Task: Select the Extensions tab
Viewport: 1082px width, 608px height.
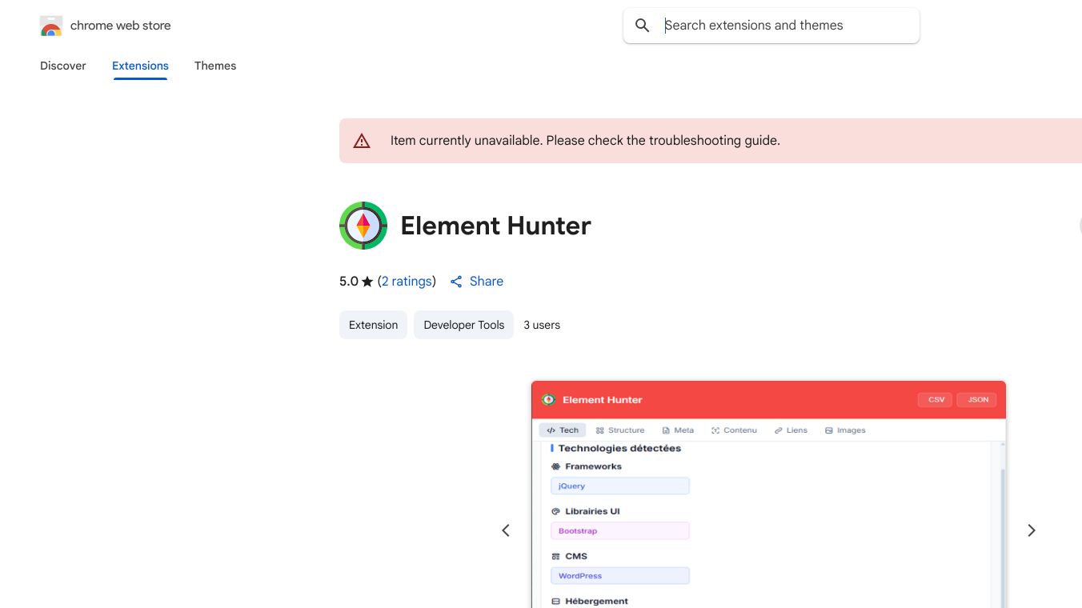Action: click(x=140, y=66)
